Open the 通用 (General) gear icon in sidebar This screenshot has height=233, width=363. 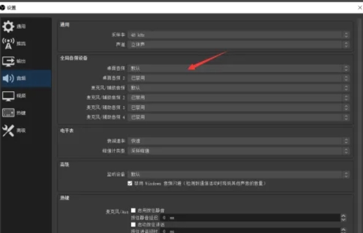pos(9,27)
